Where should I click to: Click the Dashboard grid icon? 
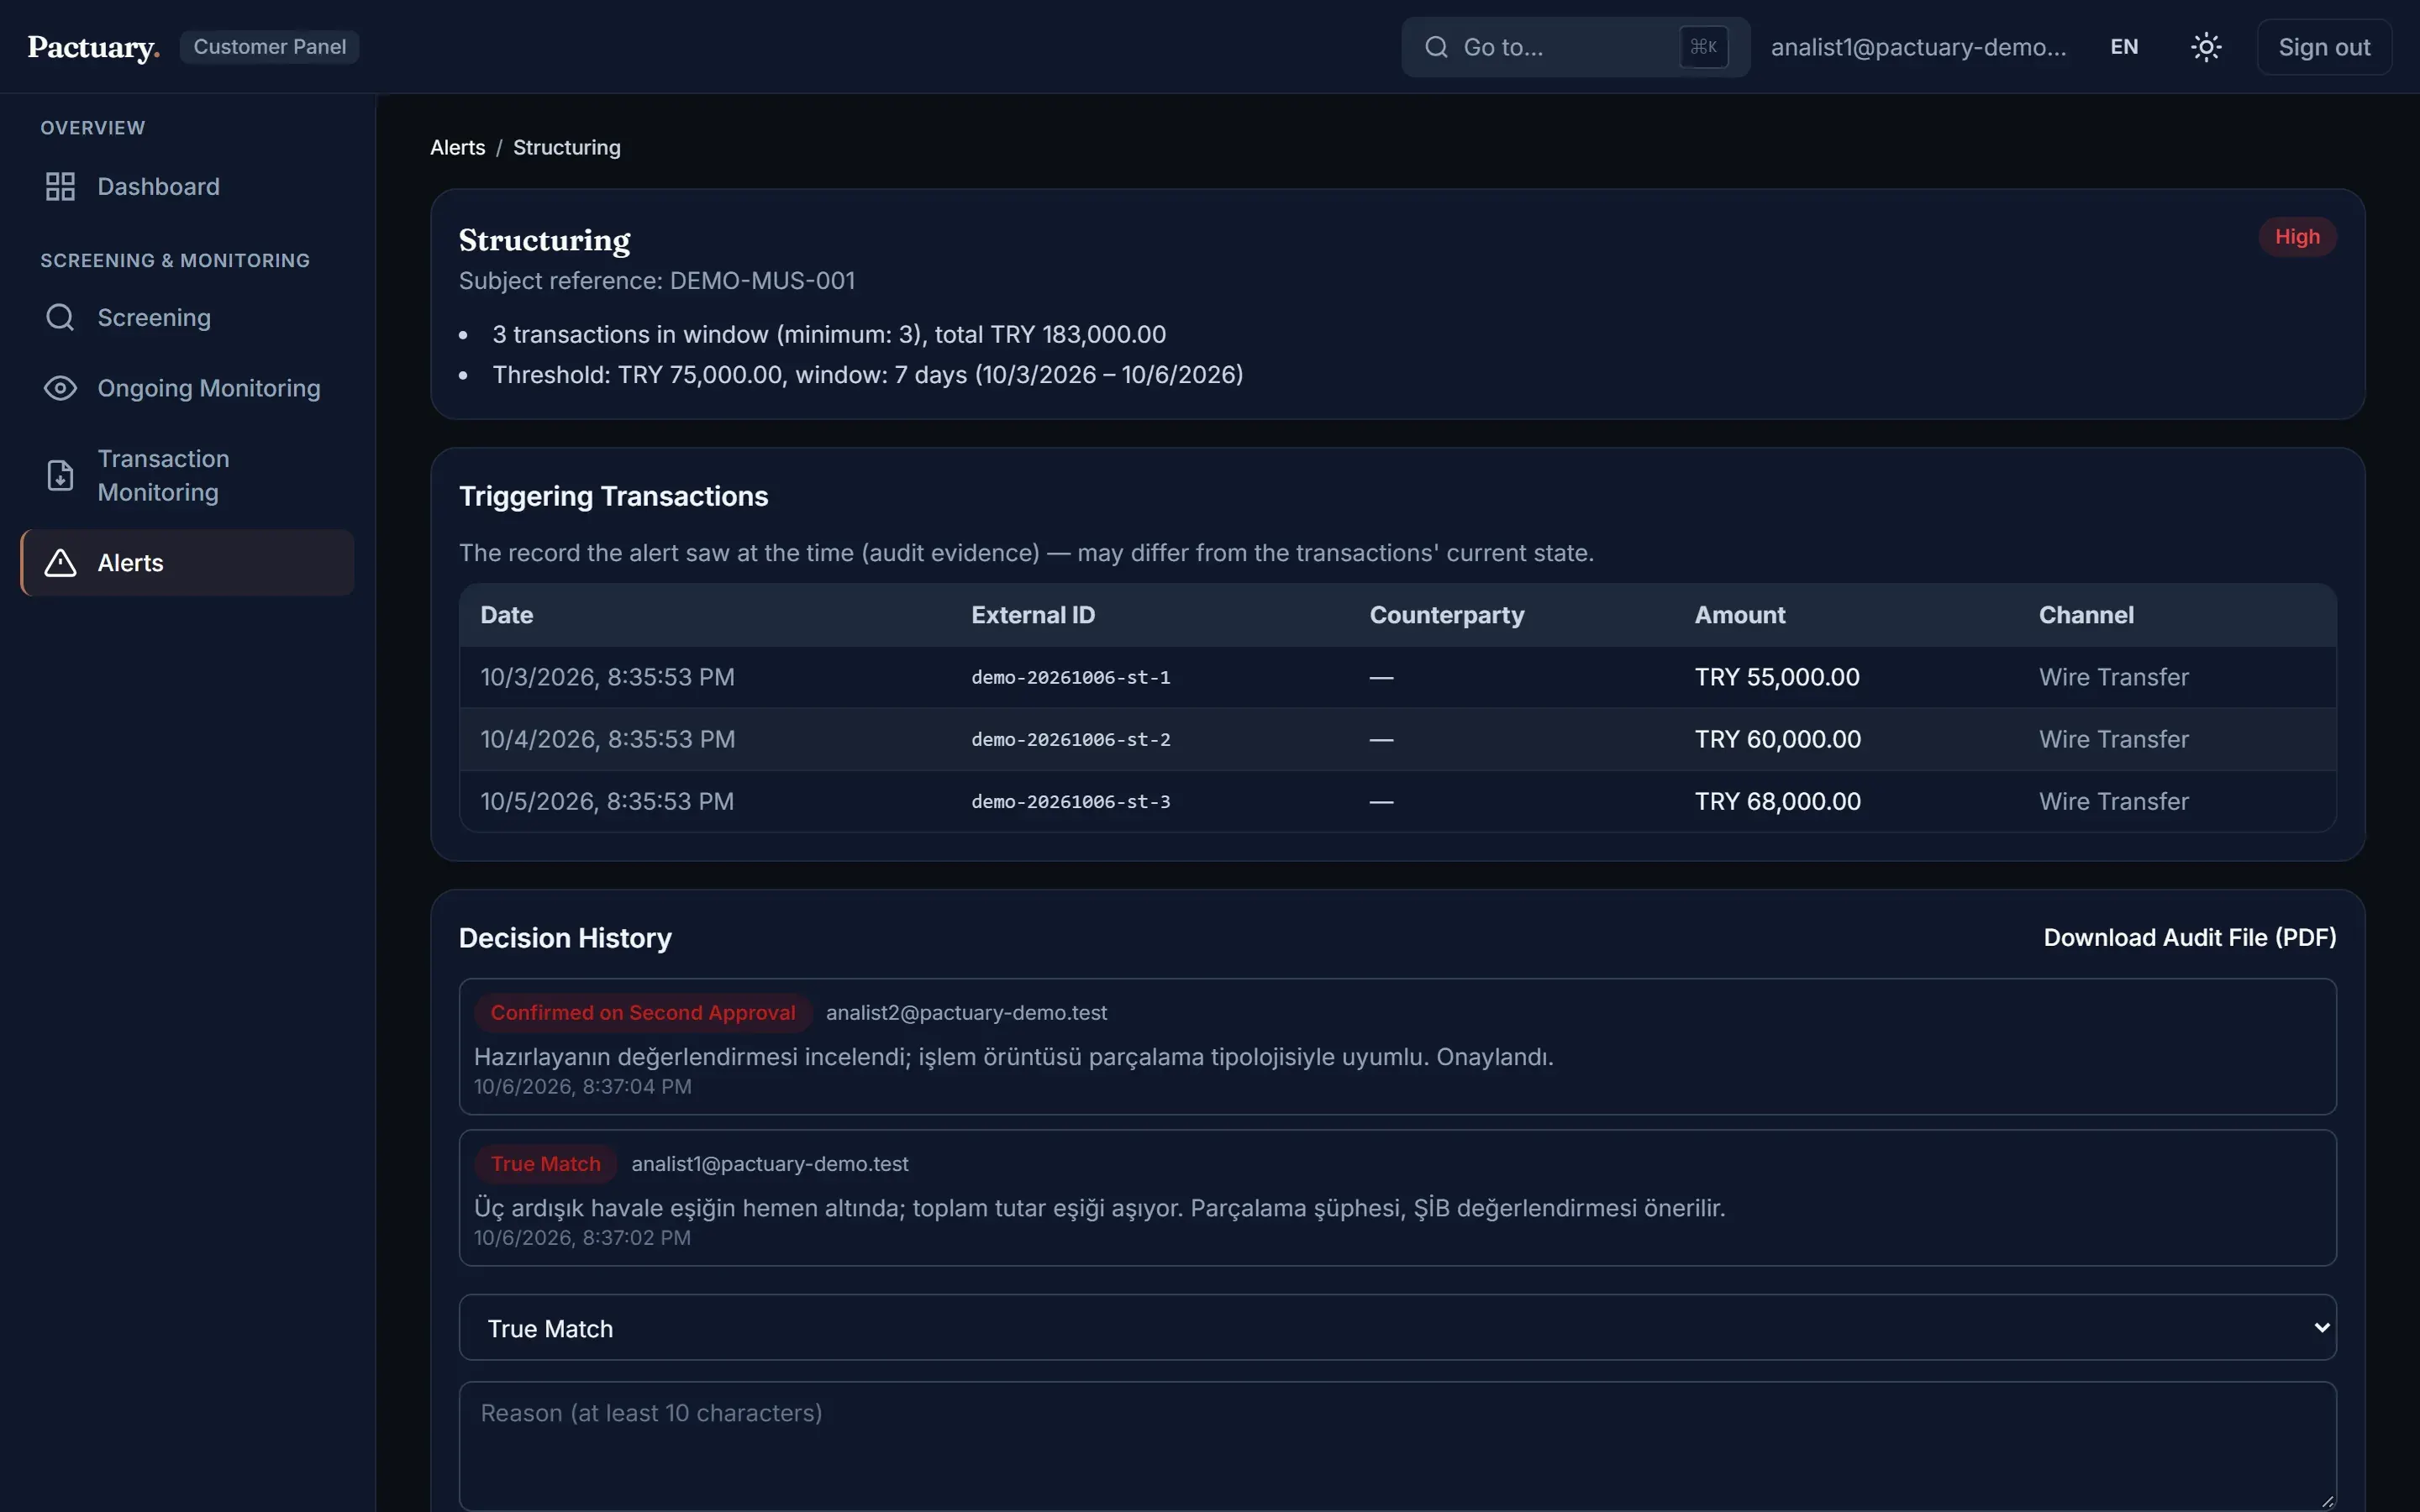(x=60, y=187)
